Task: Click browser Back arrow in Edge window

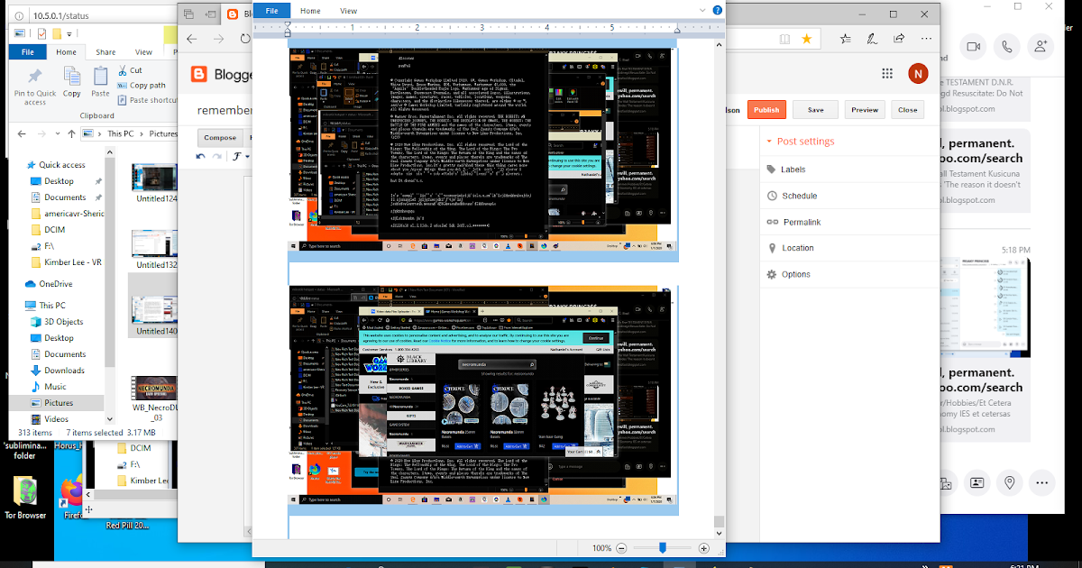Action: coord(192,40)
